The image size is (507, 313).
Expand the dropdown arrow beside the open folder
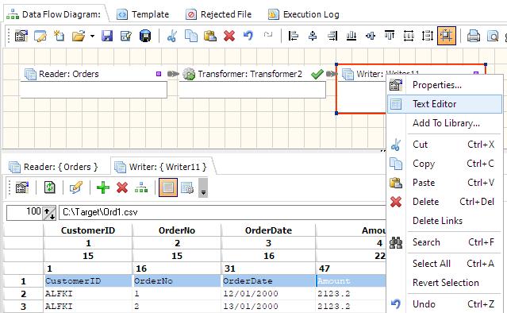pyautogui.click(x=93, y=36)
